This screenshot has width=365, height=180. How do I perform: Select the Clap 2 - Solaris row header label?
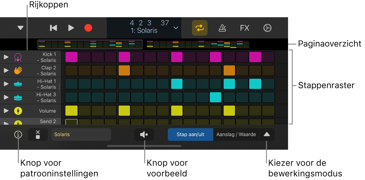point(47,71)
